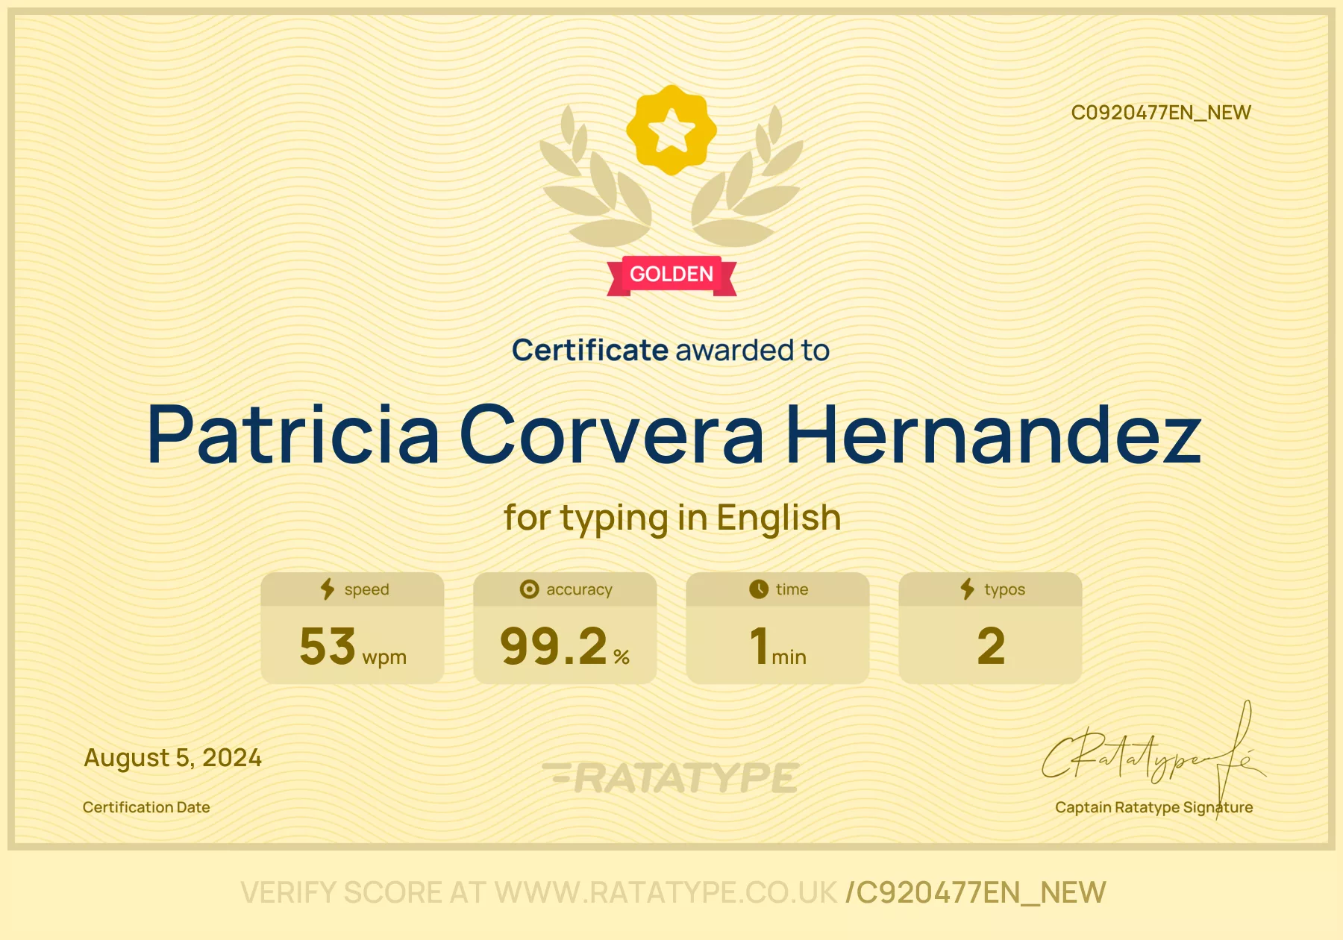Viewport: 1343px width, 940px height.
Task: Click the accuracy target icon
Action: (529, 589)
